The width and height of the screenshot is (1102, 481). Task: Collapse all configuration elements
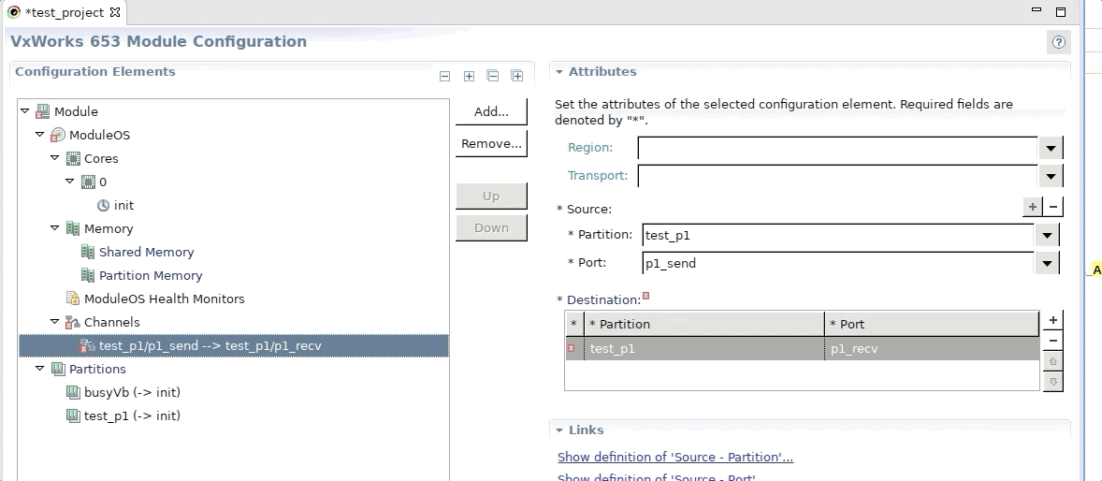[493, 75]
